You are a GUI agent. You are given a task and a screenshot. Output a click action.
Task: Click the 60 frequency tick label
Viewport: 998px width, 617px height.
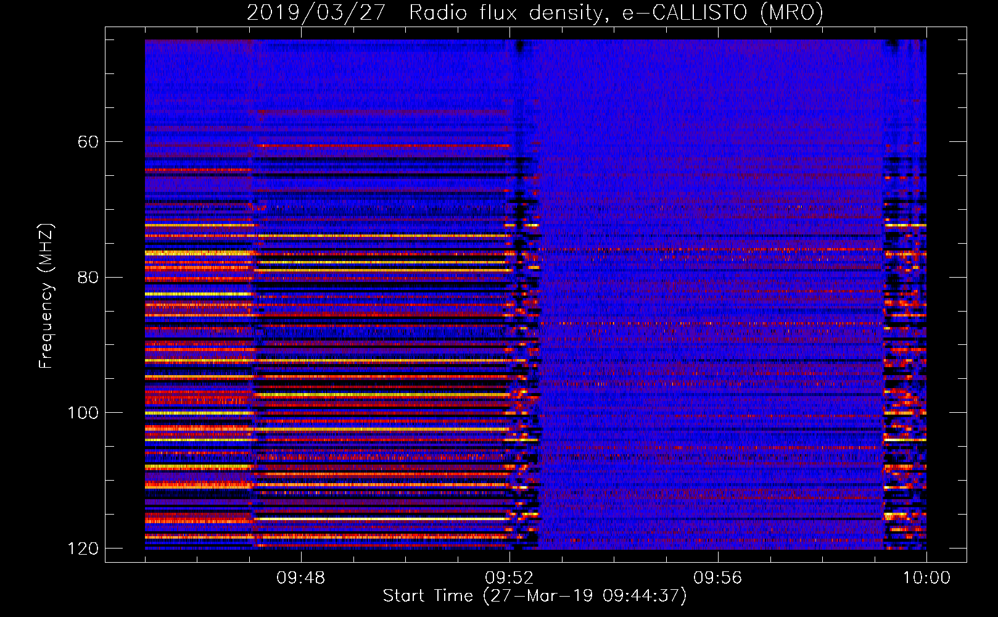[x=88, y=142]
